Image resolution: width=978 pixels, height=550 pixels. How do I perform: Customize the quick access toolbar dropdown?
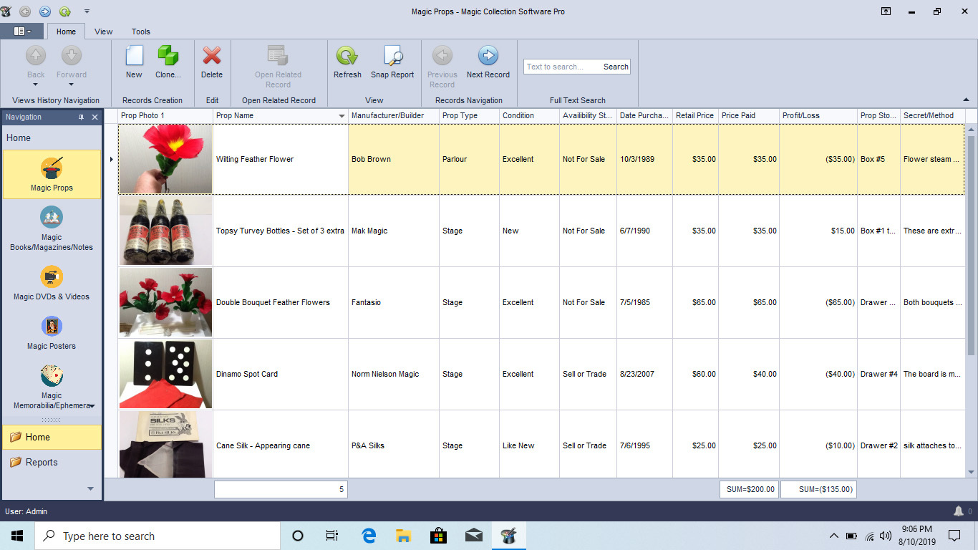point(87,11)
